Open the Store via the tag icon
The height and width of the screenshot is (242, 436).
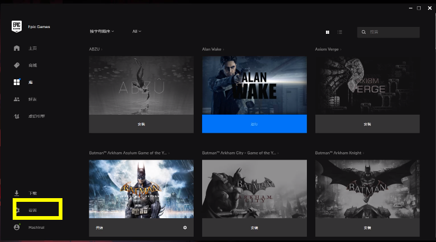tap(17, 65)
